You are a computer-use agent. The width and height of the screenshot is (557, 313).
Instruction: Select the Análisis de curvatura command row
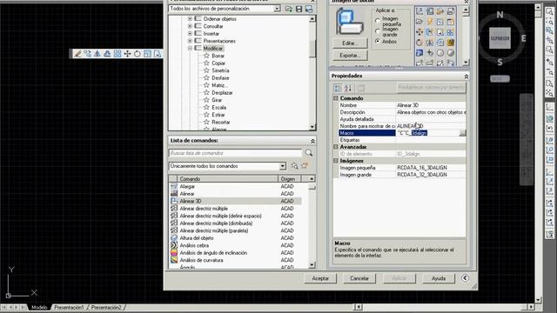[x=236, y=260]
